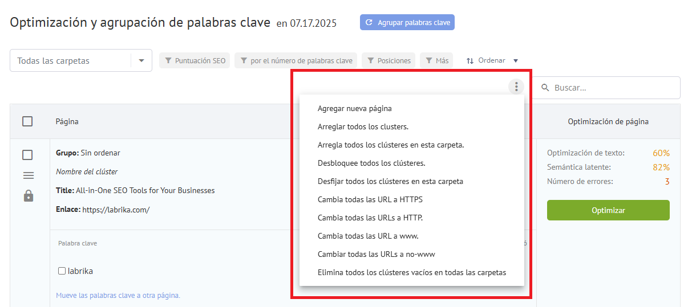Tick the labrika keyword checkbox
The image size is (688, 307).
62,271
